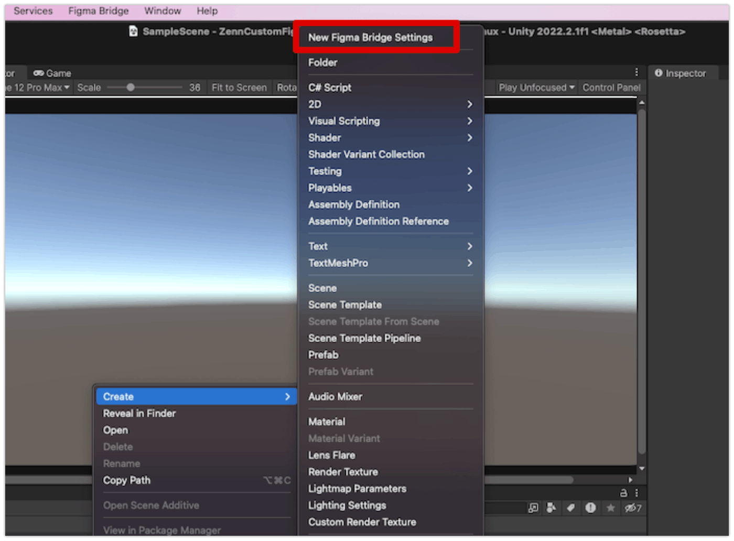Open the device 12 Pro Max dropdown
Viewport: 734px width, 541px height.
click(x=37, y=88)
